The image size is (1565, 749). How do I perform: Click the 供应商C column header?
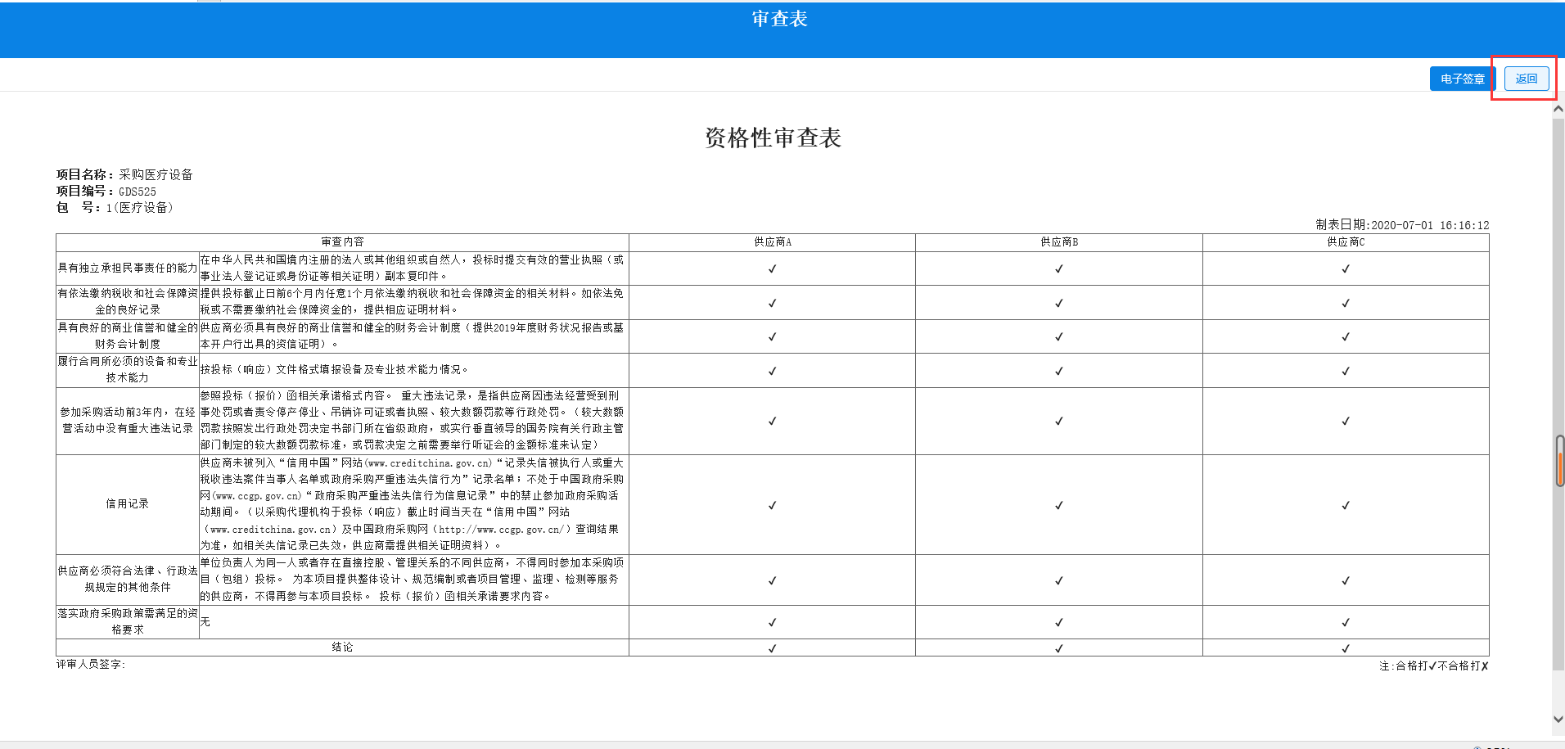pos(1346,242)
